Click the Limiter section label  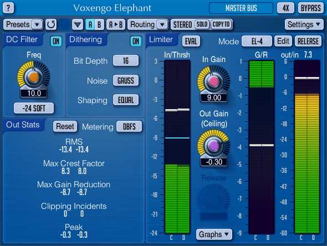[x=161, y=39]
